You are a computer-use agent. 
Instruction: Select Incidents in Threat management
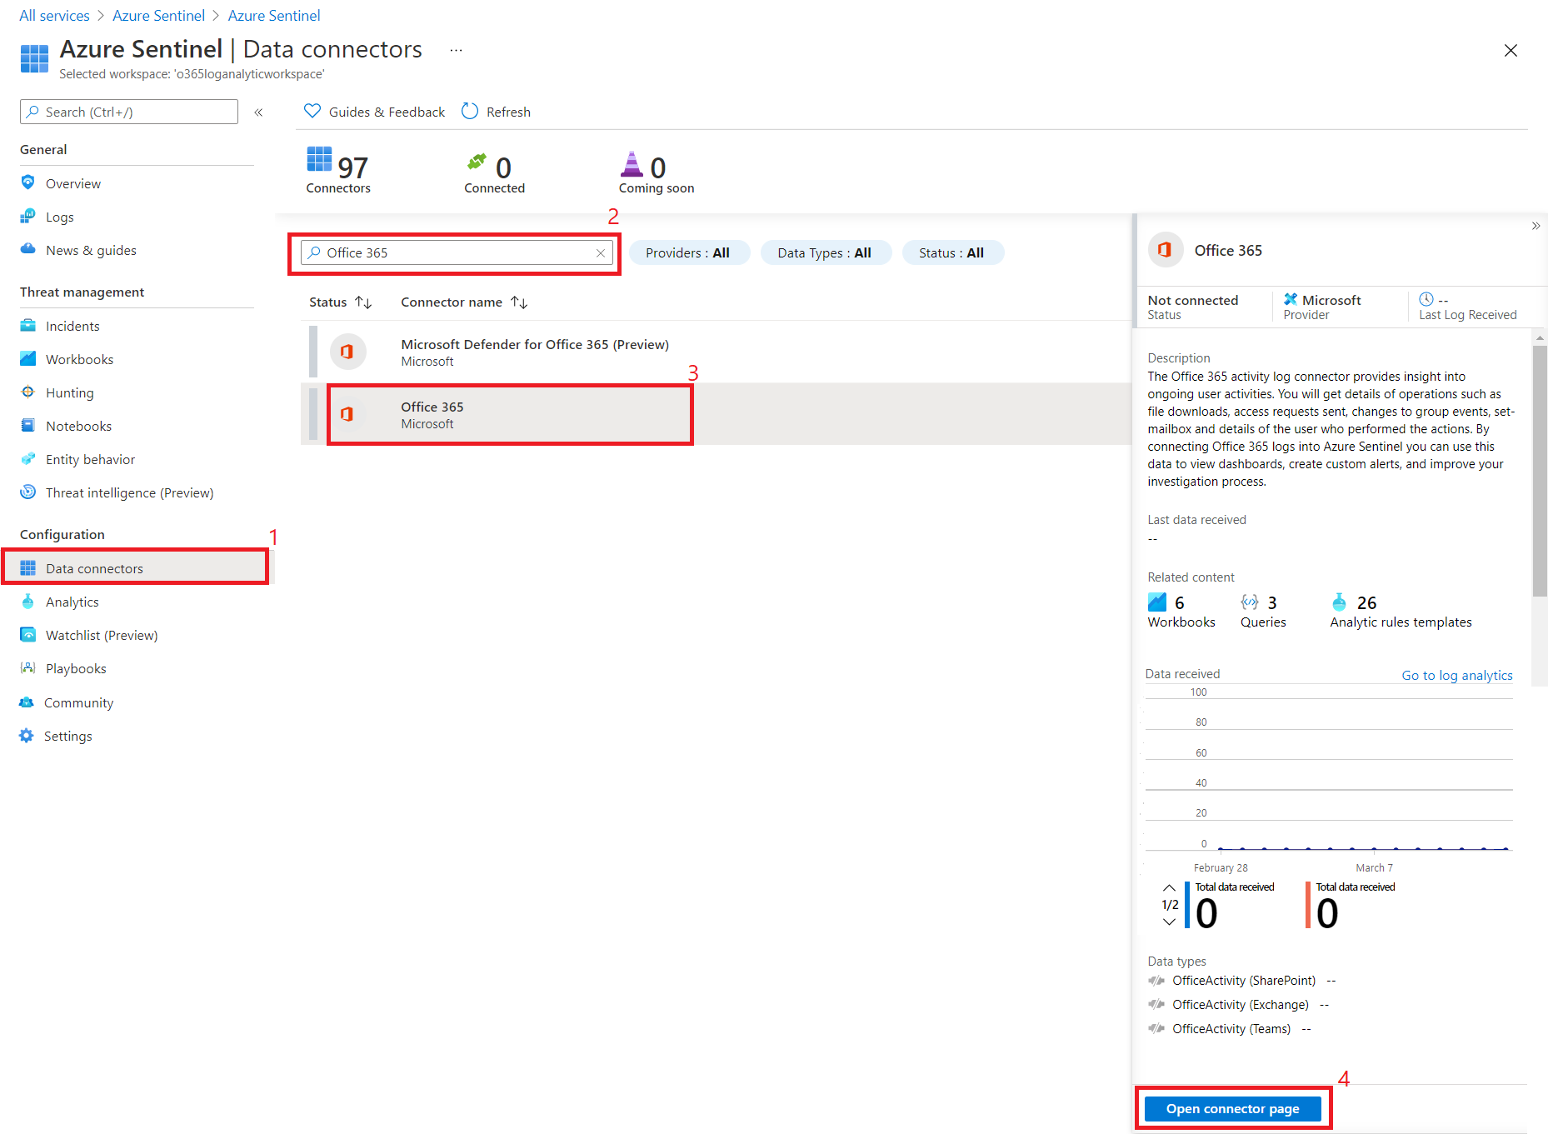pos(72,326)
